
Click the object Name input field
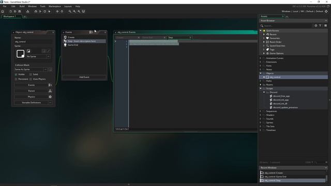(33, 42)
